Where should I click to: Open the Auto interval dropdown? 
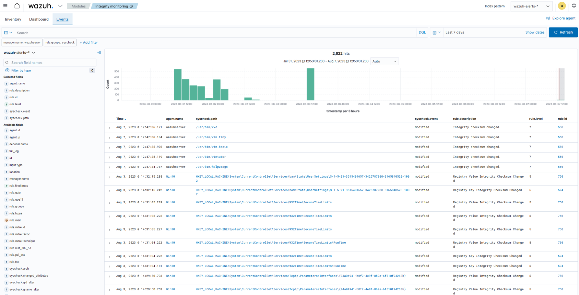pyautogui.click(x=384, y=61)
